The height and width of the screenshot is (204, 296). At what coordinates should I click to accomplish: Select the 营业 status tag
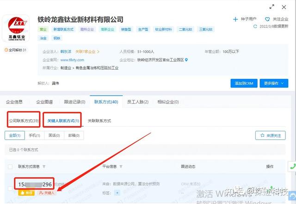(x=43, y=29)
